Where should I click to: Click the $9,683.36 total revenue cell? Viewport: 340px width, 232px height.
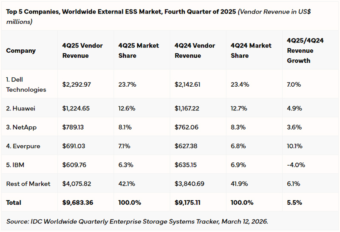click(x=78, y=203)
